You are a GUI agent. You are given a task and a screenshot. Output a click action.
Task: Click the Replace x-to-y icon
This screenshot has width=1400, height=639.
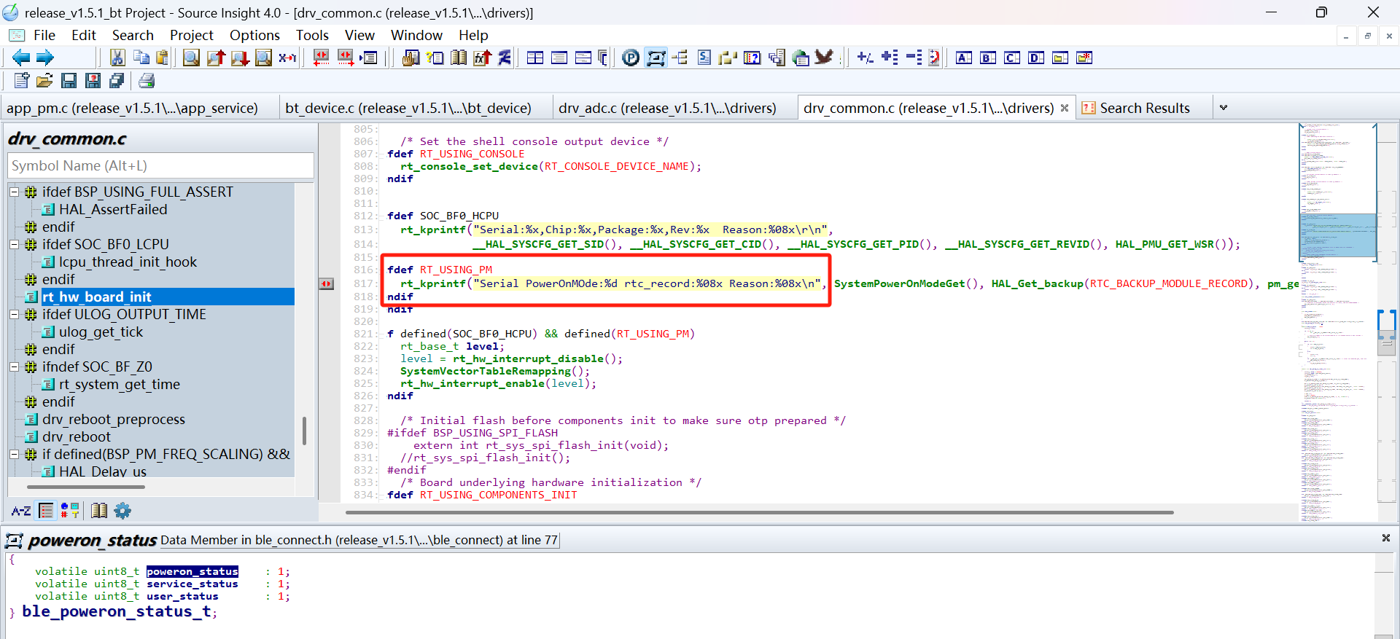click(287, 58)
